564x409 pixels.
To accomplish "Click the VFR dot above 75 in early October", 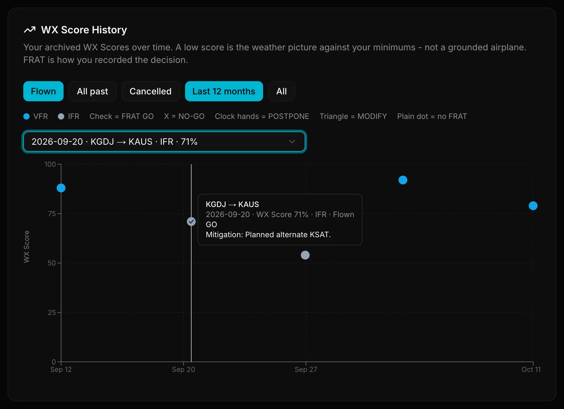I will click(403, 180).
